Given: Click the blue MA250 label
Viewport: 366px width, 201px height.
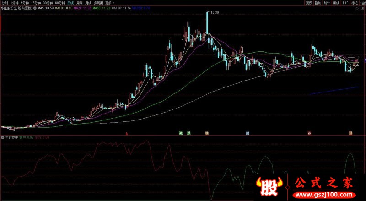Looking at the screenshot, I should (141, 8).
